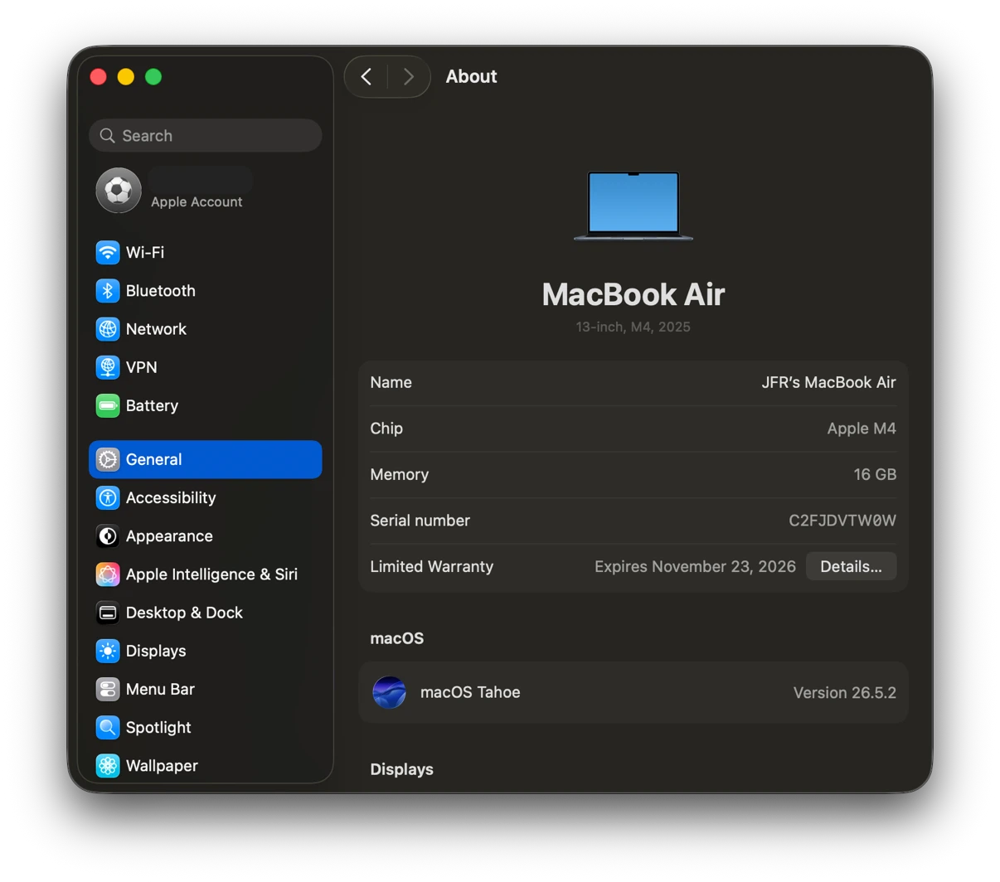This screenshot has width=1000, height=882.
Task: Open the Bluetooth settings pane
Action: pos(206,291)
